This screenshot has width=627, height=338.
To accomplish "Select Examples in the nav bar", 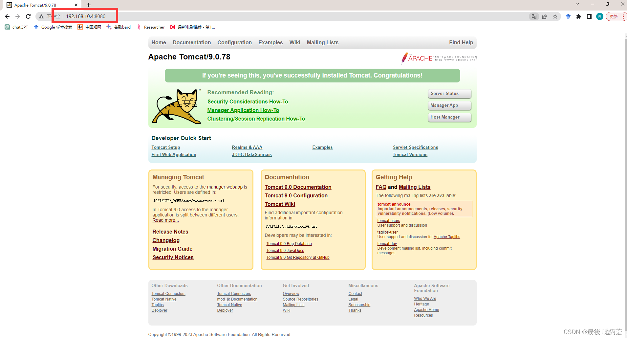I will coord(270,42).
